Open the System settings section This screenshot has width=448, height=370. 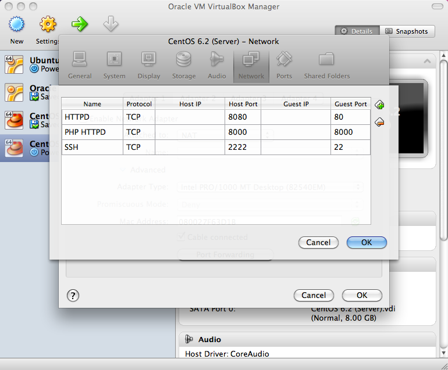(x=114, y=66)
